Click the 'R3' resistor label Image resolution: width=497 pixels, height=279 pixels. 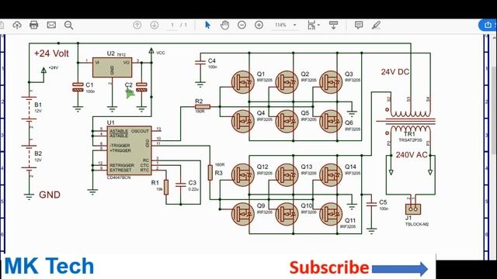click(219, 173)
